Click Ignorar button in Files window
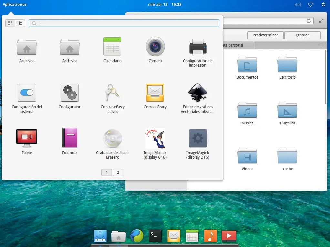330x247 pixels. point(303,35)
